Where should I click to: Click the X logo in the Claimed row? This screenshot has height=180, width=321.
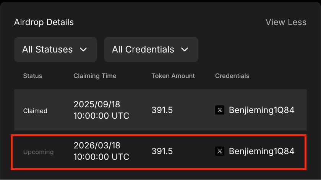tap(220, 110)
